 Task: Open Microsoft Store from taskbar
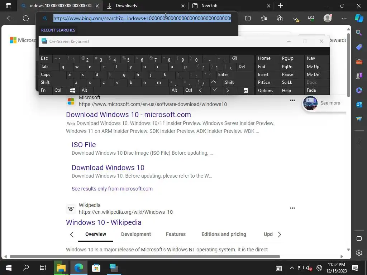(x=96, y=268)
